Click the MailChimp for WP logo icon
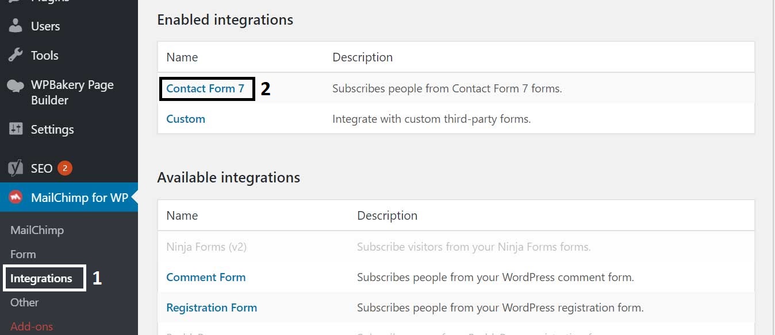Image resolution: width=775 pixels, height=335 pixels. point(16,197)
